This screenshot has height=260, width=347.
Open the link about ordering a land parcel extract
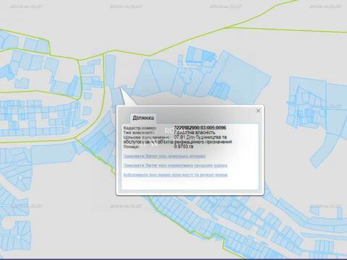pos(165,156)
